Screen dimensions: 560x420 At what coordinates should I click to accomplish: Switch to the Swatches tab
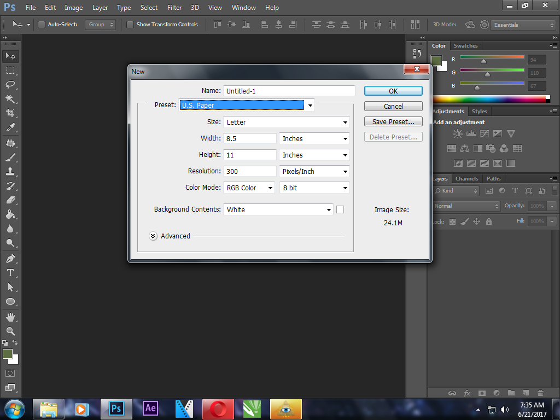(465, 46)
